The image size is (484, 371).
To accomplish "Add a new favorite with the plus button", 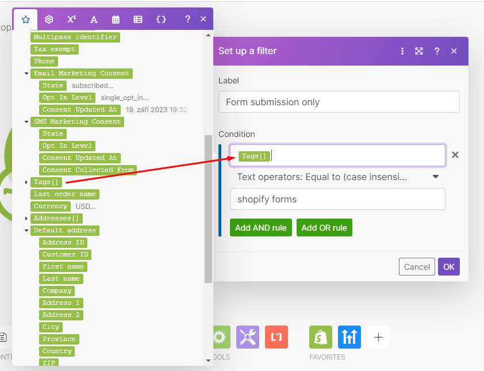I will pyautogui.click(x=378, y=337).
